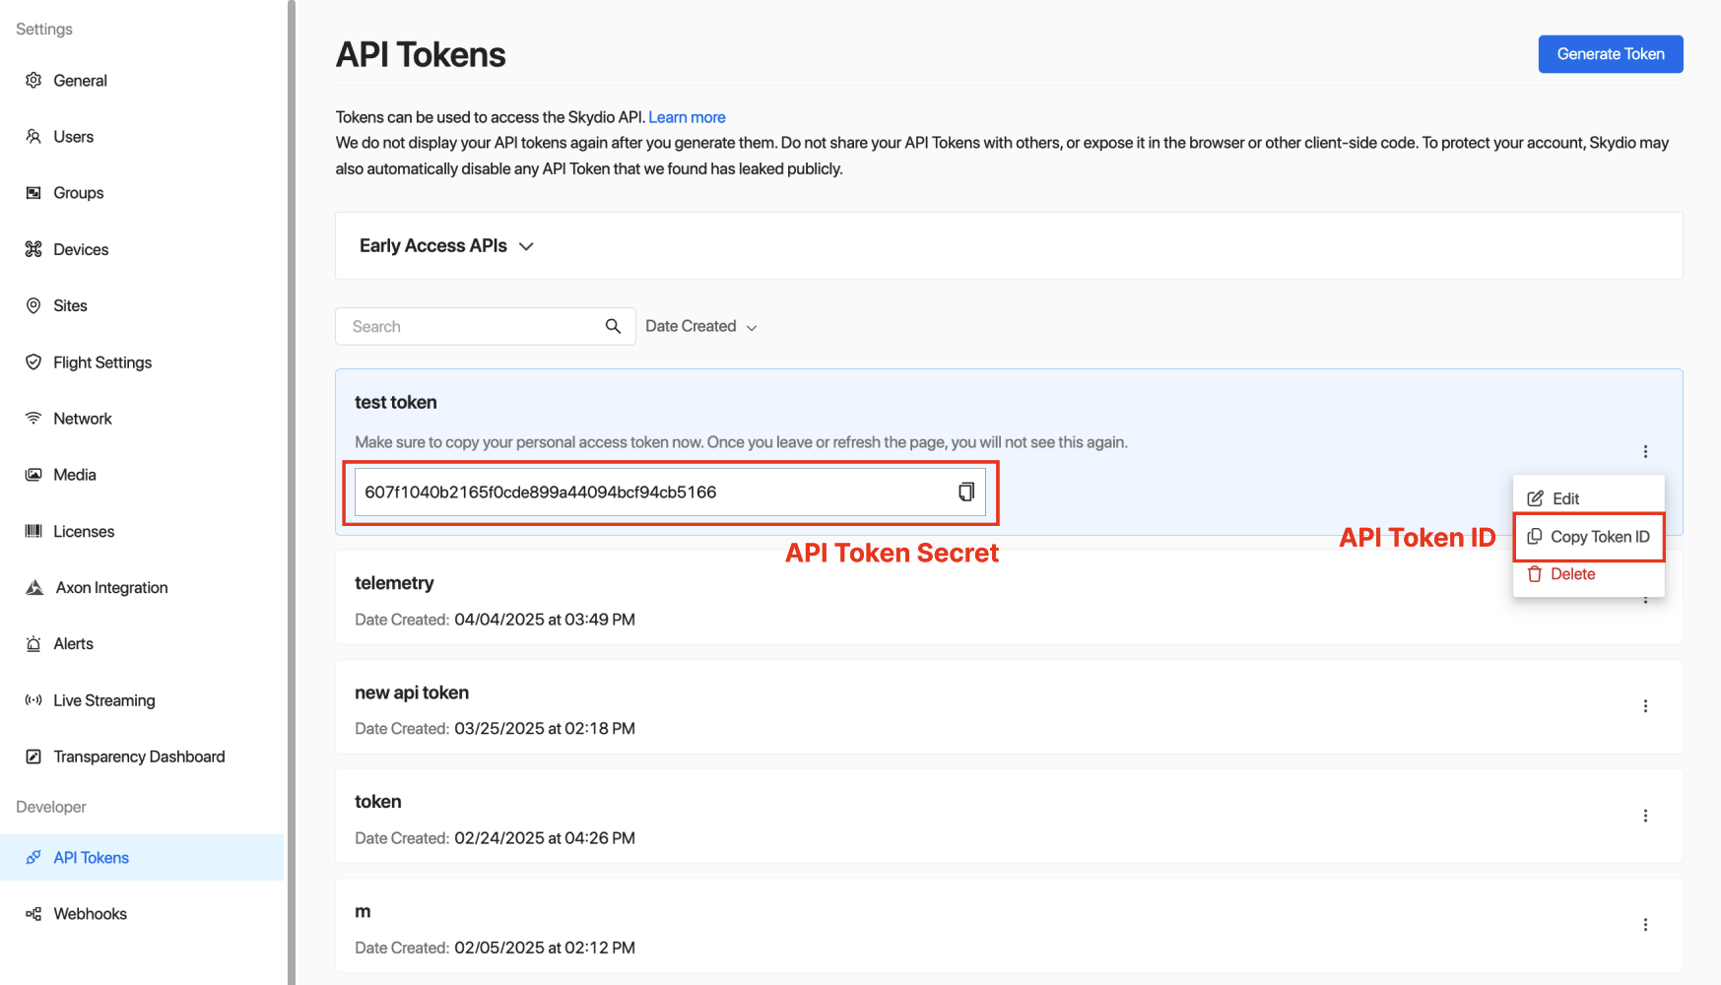
Task: Select Edit from the context menu
Action: coord(1589,498)
